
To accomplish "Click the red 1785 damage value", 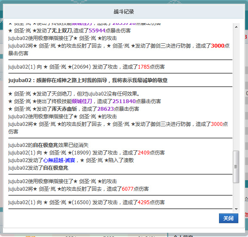I will 144,67.
